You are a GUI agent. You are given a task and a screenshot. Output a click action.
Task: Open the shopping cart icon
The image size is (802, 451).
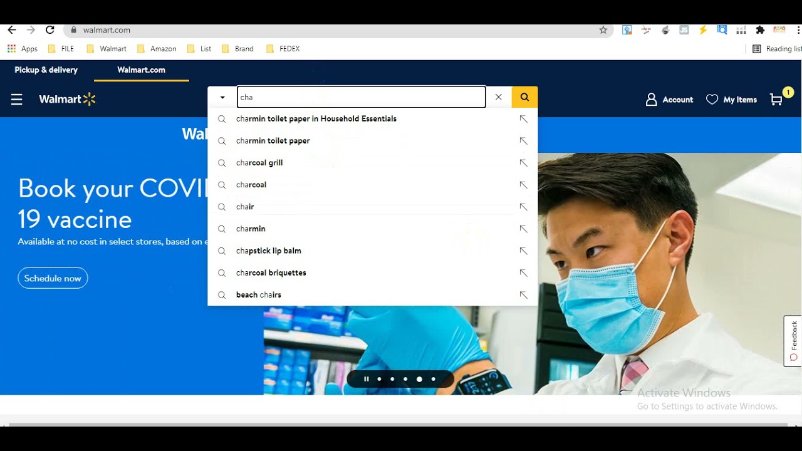pos(777,100)
